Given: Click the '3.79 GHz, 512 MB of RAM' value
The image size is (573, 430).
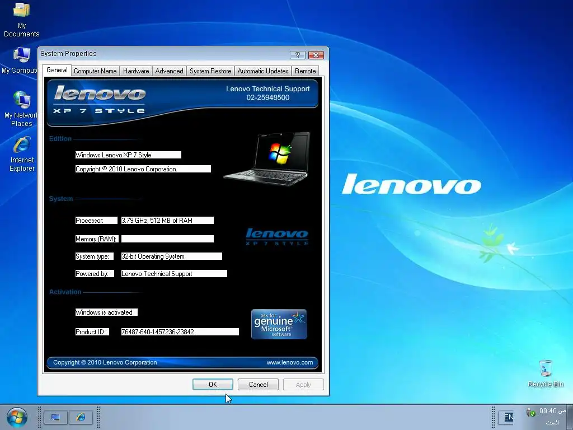Looking at the screenshot, I should point(167,220).
